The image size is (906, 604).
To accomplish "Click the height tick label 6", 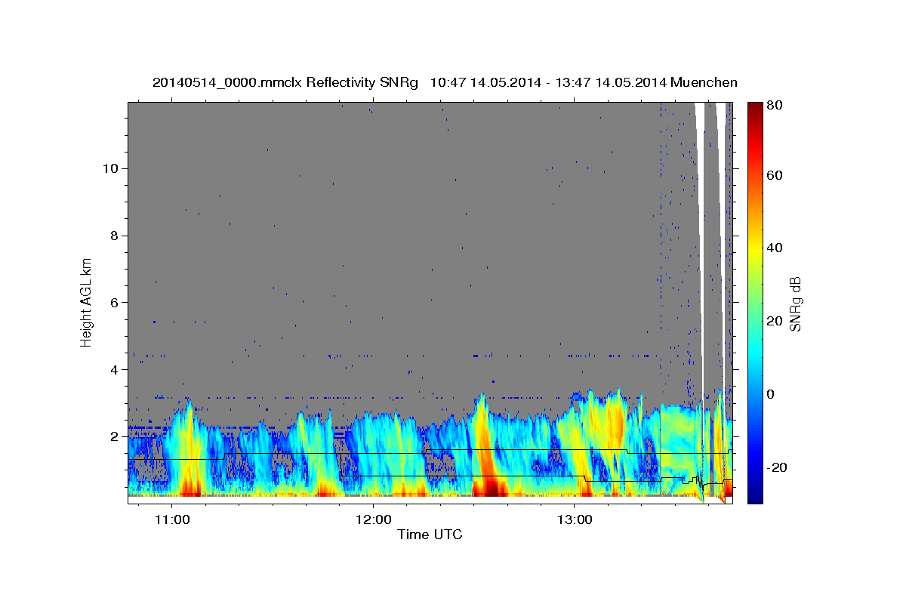I will [116, 303].
